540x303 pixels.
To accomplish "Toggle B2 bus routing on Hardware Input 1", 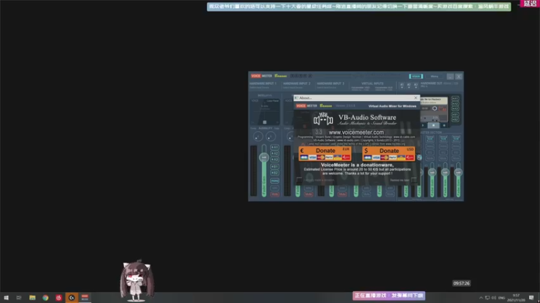I will (275, 173).
